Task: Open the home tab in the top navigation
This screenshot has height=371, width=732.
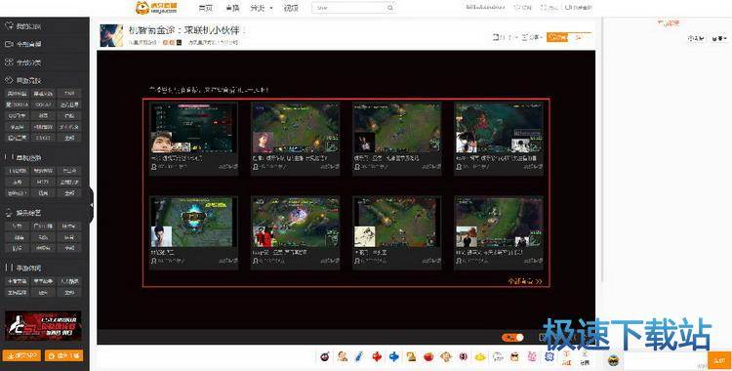Action: tap(205, 8)
